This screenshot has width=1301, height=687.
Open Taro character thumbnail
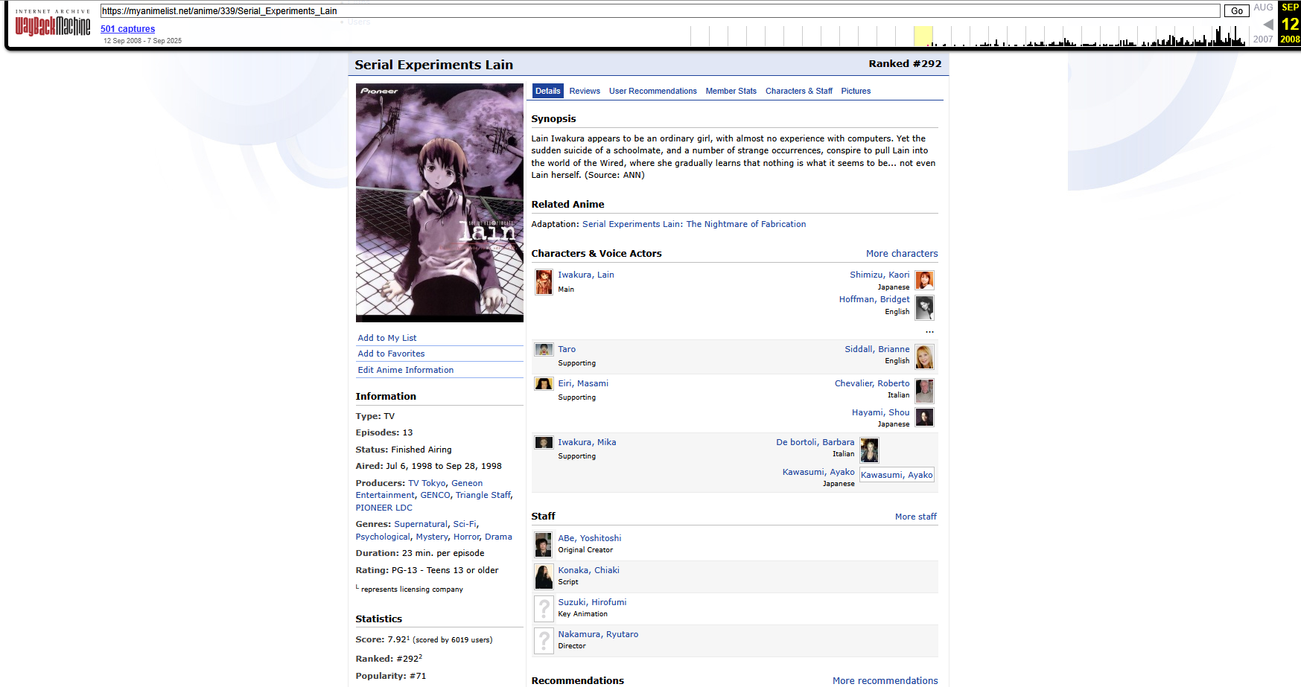(544, 349)
